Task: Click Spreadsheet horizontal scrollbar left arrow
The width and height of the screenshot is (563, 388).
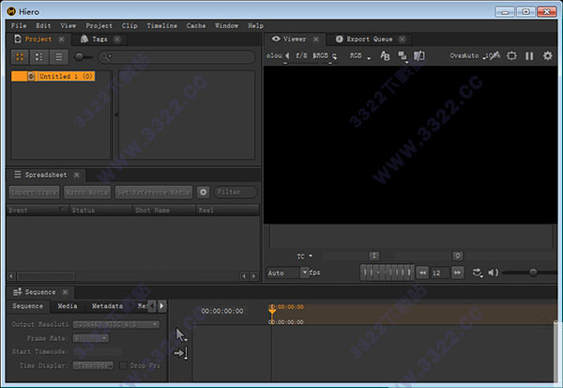Action: click(11, 276)
